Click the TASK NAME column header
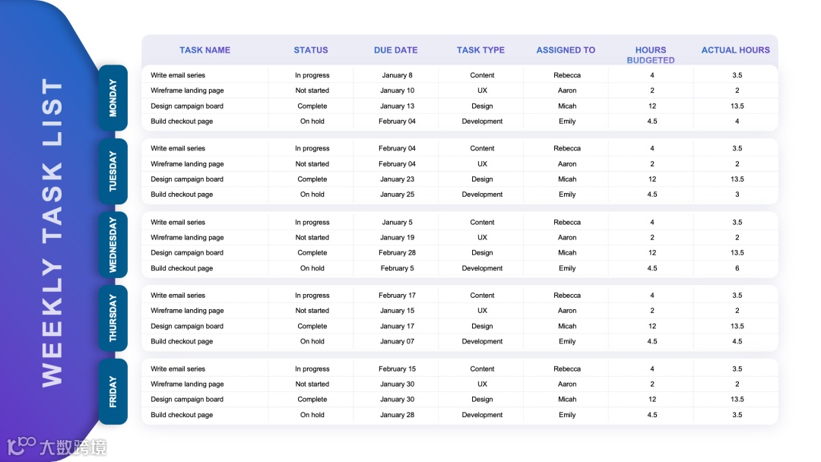Image resolution: width=821 pixels, height=462 pixels. (204, 50)
